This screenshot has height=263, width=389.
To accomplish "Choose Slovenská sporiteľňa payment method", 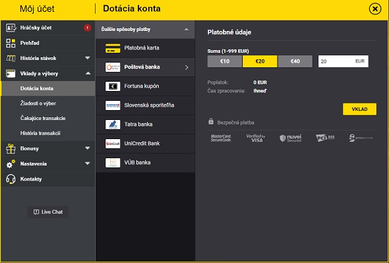I will pyautogui.click(x=145, y=105).
